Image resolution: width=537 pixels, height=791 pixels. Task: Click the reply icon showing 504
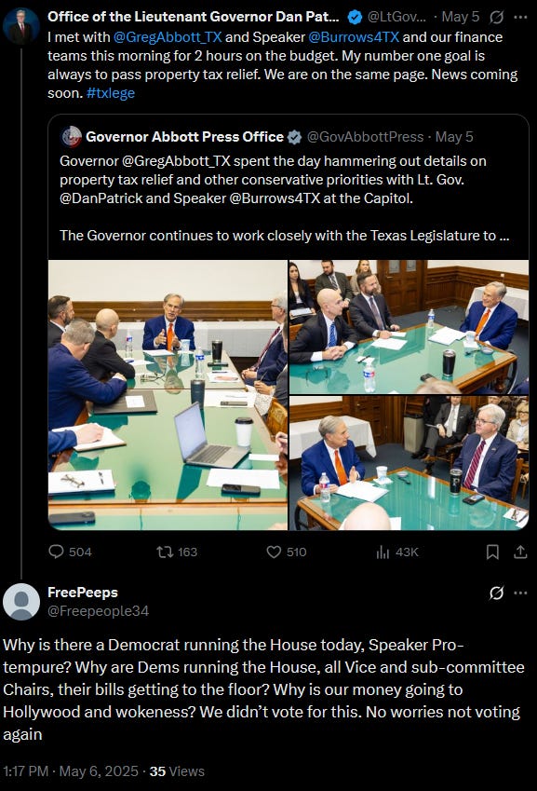pyautogui.click(x=70, y=552)
